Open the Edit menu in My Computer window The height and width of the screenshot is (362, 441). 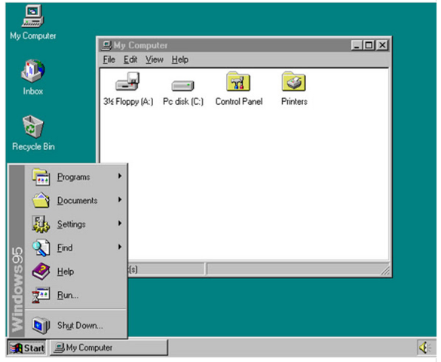tap(130, 60)
